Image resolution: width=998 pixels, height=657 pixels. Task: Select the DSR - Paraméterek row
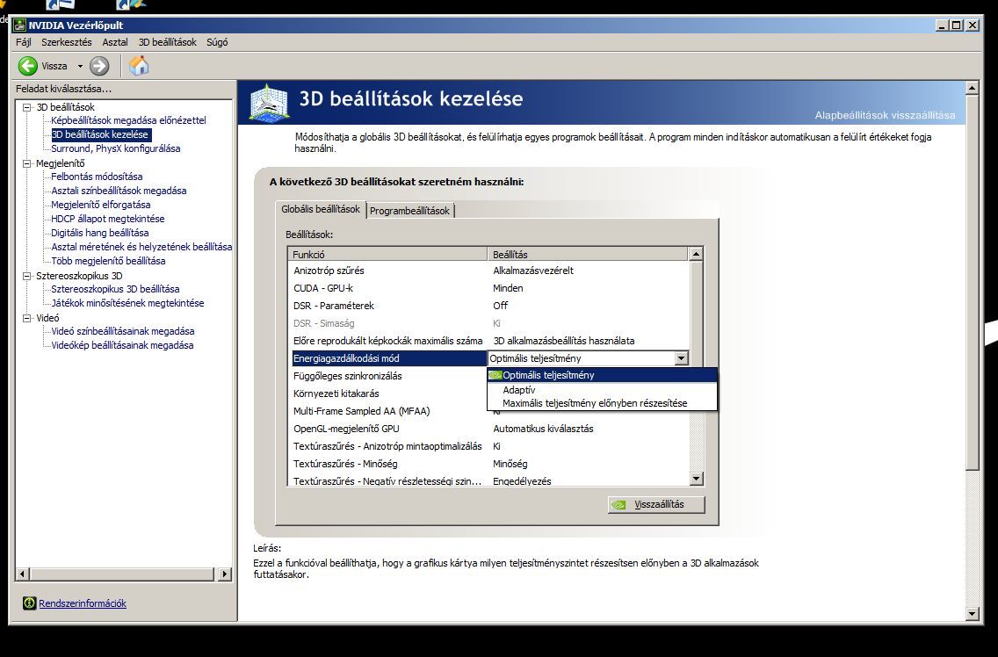tap(488, 306)
